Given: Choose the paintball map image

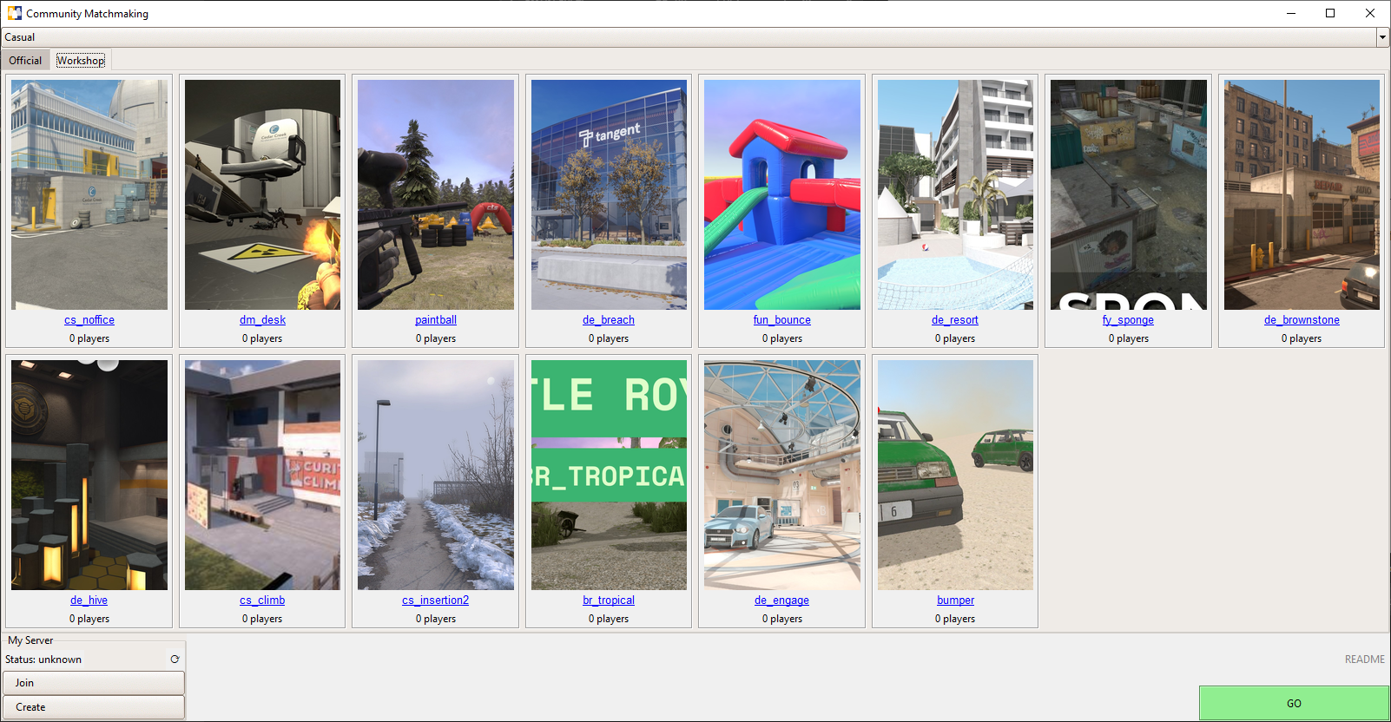Looking at the screenshot, I should (x=435, y=195).
